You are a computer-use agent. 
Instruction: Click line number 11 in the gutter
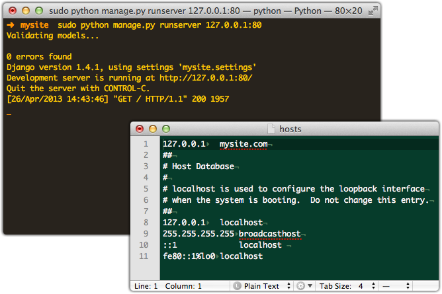pyautogui.click(x=144, y=256)
